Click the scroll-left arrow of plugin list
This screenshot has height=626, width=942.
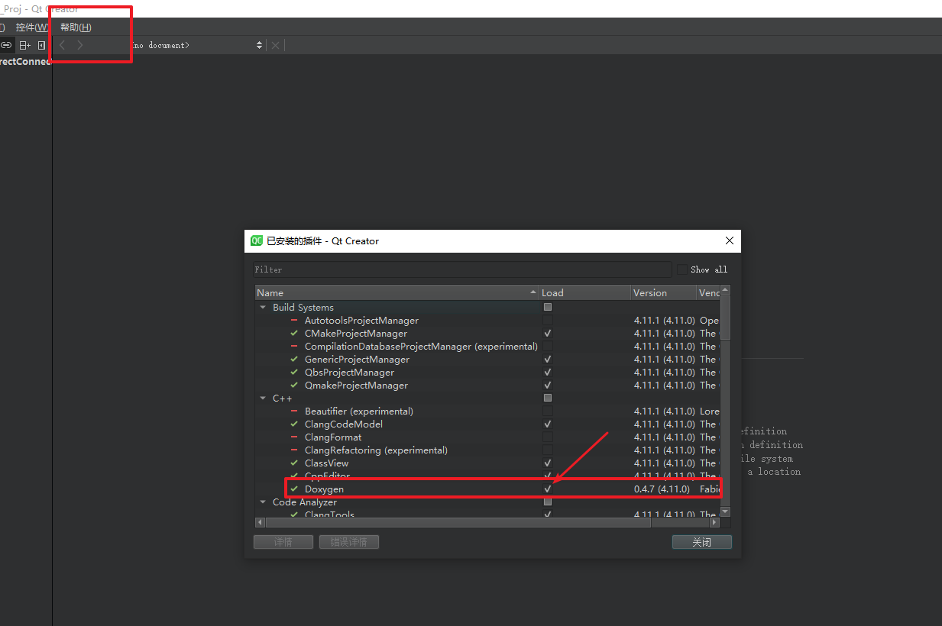point(260,522)
